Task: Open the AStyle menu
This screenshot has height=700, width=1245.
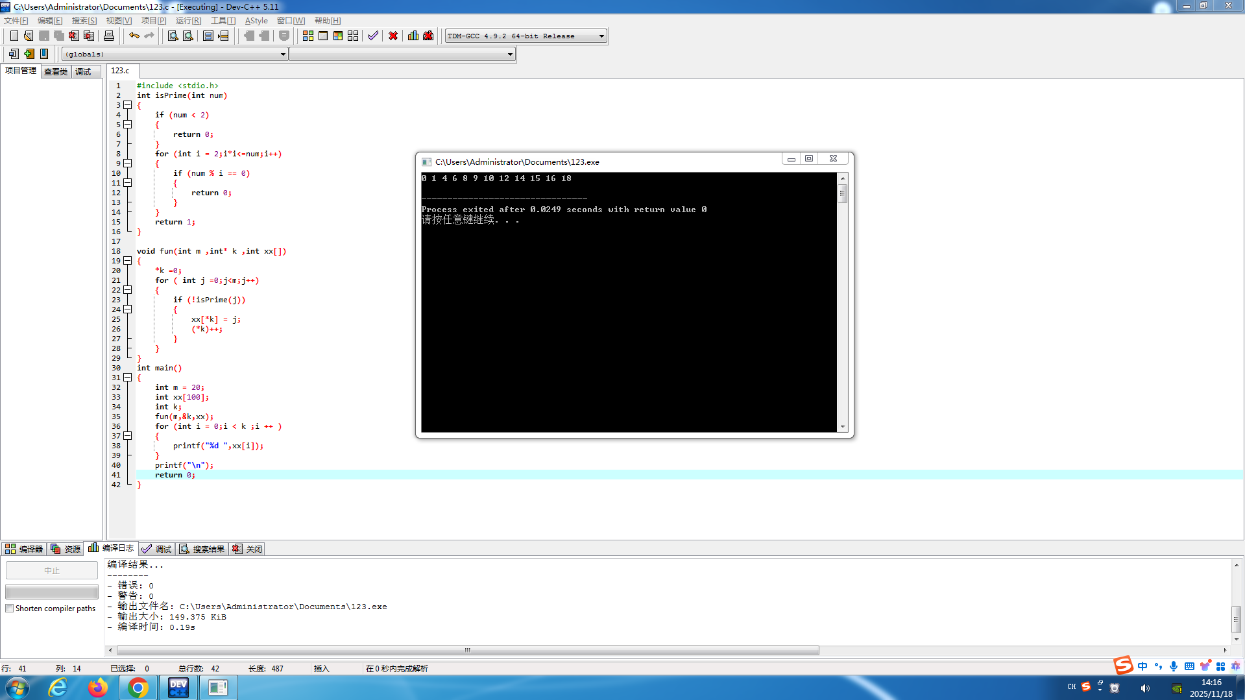Action: coord(256,21)
